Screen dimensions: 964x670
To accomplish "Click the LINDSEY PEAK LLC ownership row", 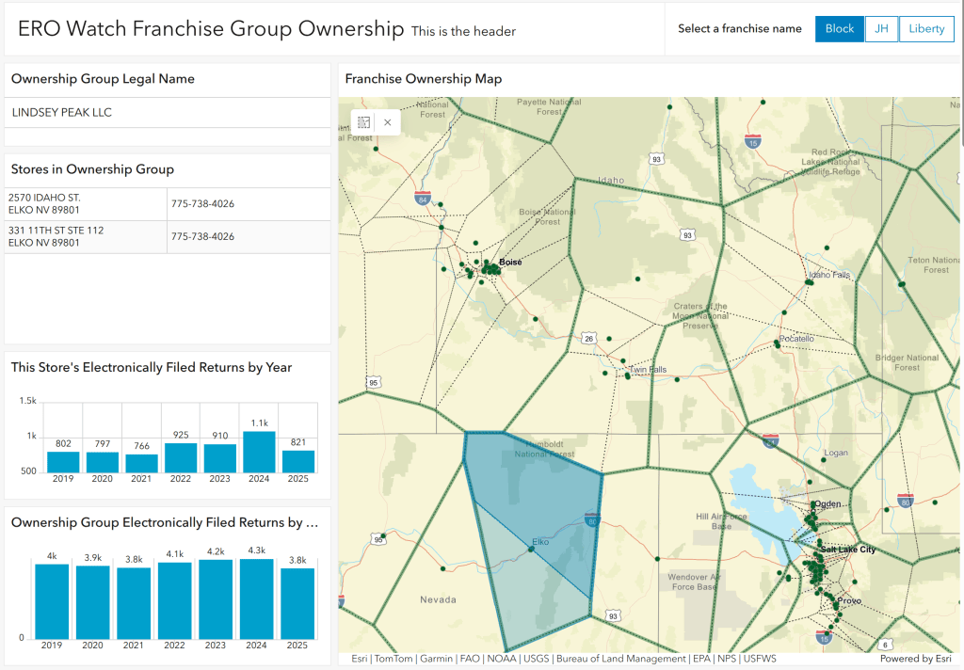I will click(168, 113).
